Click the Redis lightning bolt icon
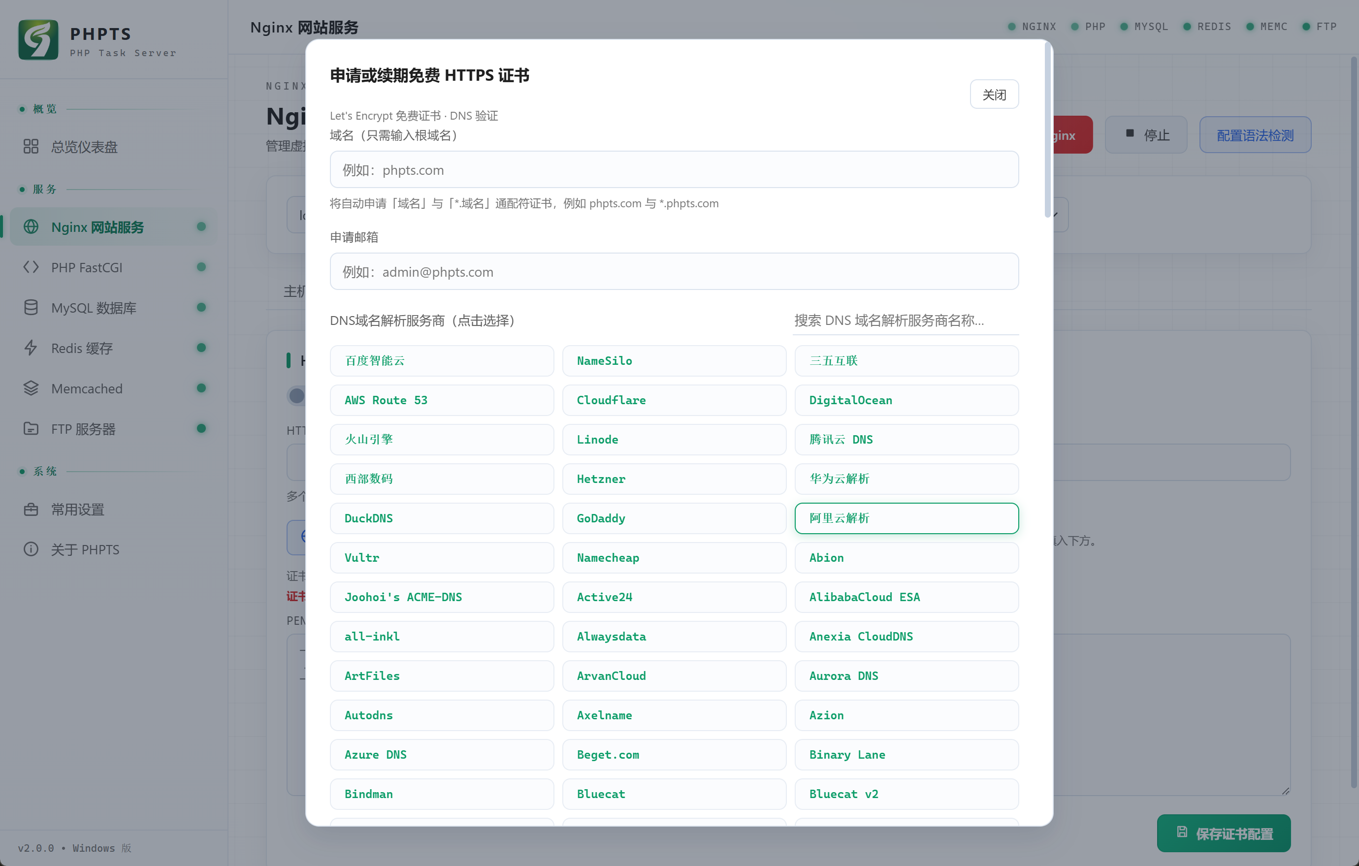 tap(31, 348)
